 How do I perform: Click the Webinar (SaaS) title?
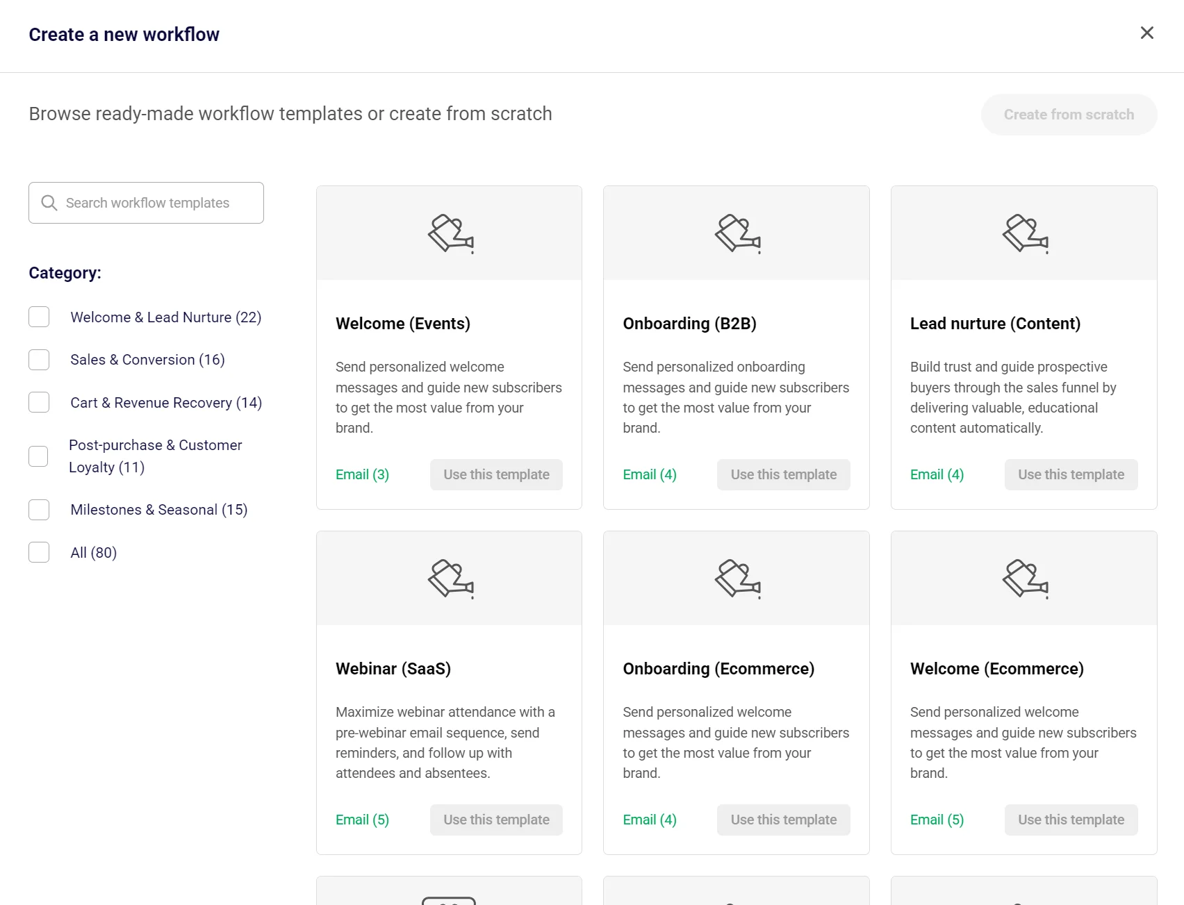point(393,669)
